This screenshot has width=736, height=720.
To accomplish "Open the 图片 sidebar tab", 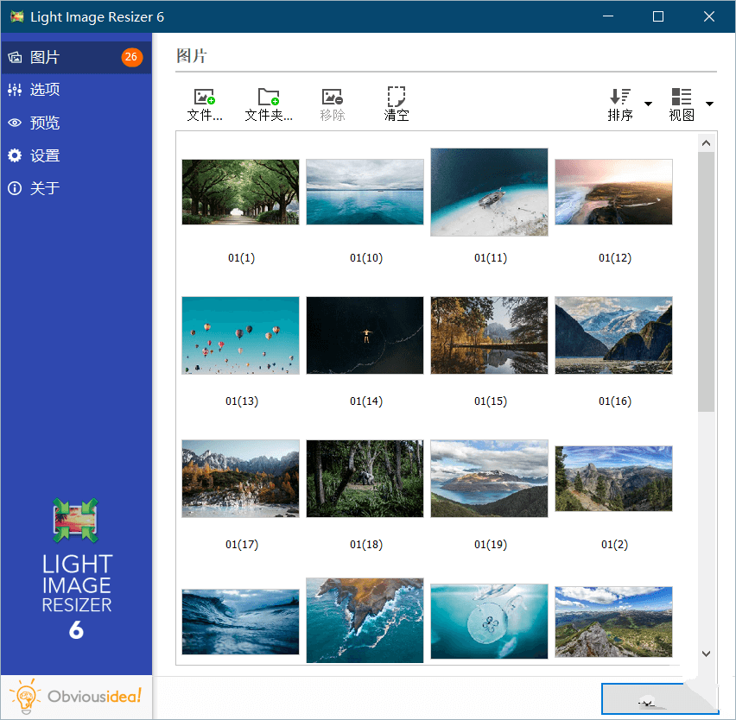I will (45, 58).
